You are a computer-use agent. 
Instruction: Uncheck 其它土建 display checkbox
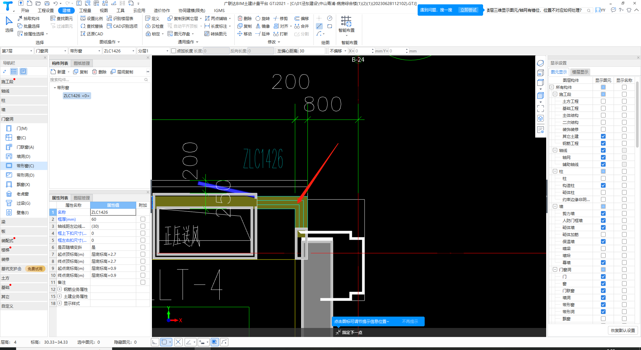pyautogui.click(x=603, y=136)
